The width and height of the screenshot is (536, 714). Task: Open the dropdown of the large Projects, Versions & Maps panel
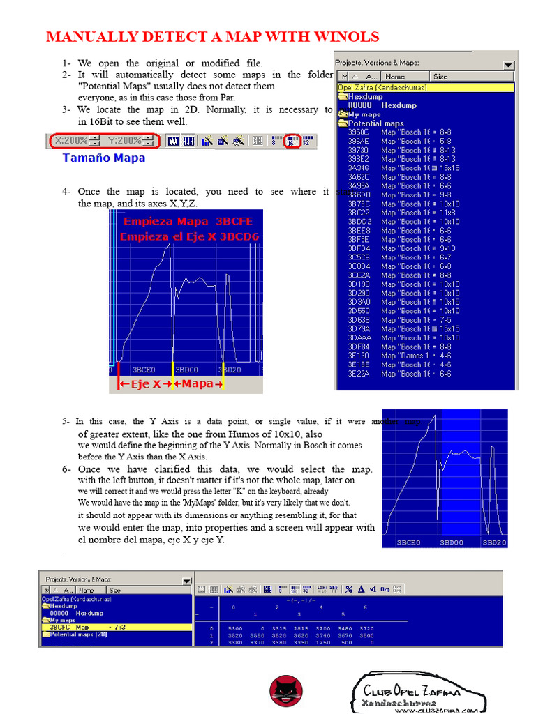coord(509,65)
